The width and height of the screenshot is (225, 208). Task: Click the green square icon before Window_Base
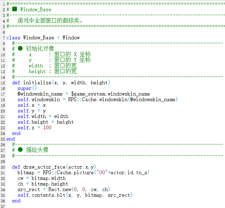(14, 9)
